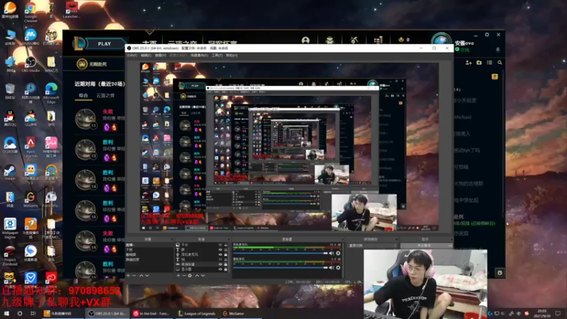Toggle visibility eye of display capture source
The image size is (567, 319).
(x=220, y=269)
